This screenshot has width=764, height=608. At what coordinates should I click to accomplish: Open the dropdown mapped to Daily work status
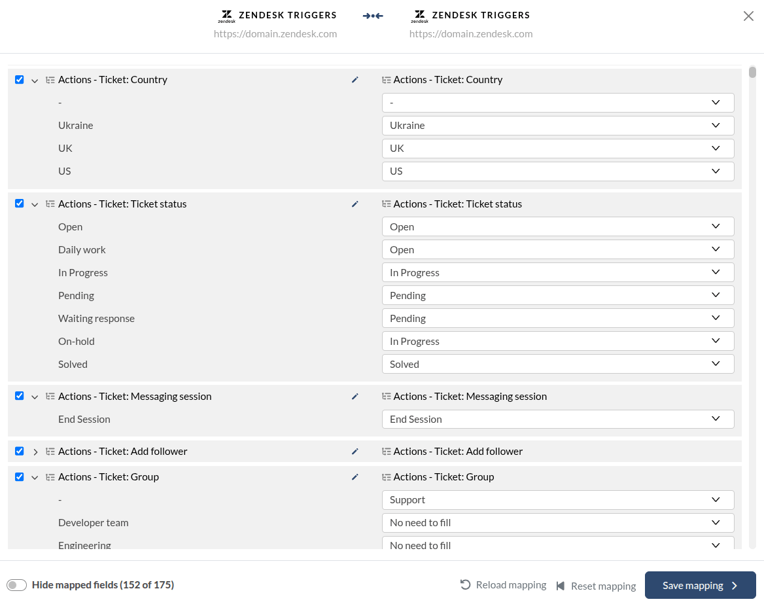pos(558,249)
